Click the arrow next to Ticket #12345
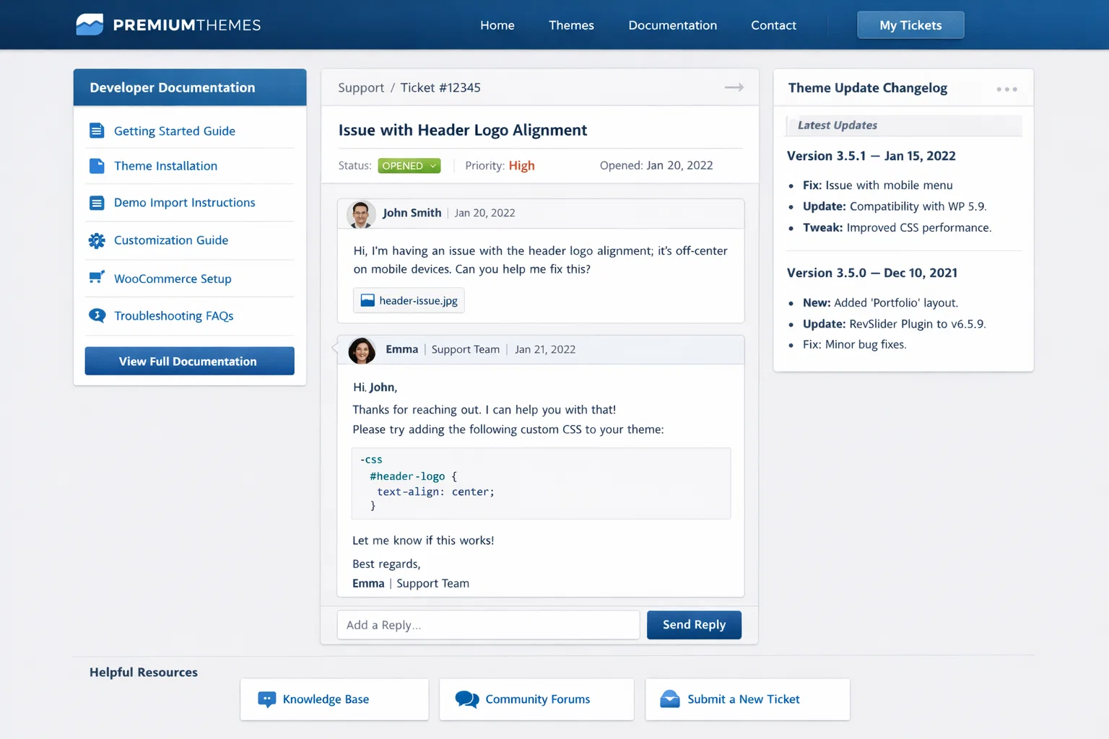Image resolution: width=1109 pixels, height=739 pixels. coord(734,87)
